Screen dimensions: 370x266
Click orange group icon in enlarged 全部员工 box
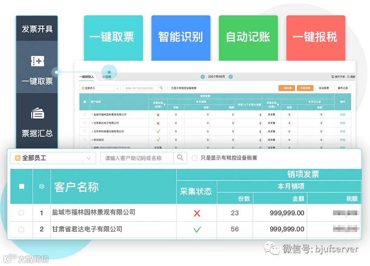click(x=17, y=158)
